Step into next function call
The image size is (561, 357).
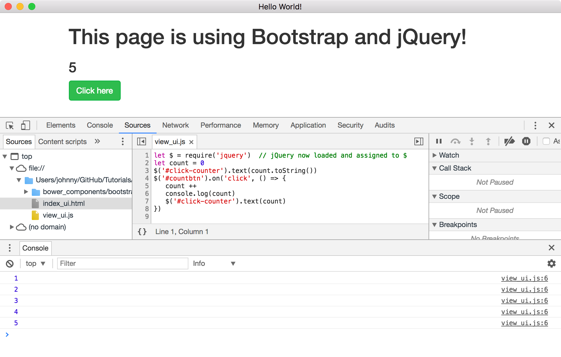[472, 141]
